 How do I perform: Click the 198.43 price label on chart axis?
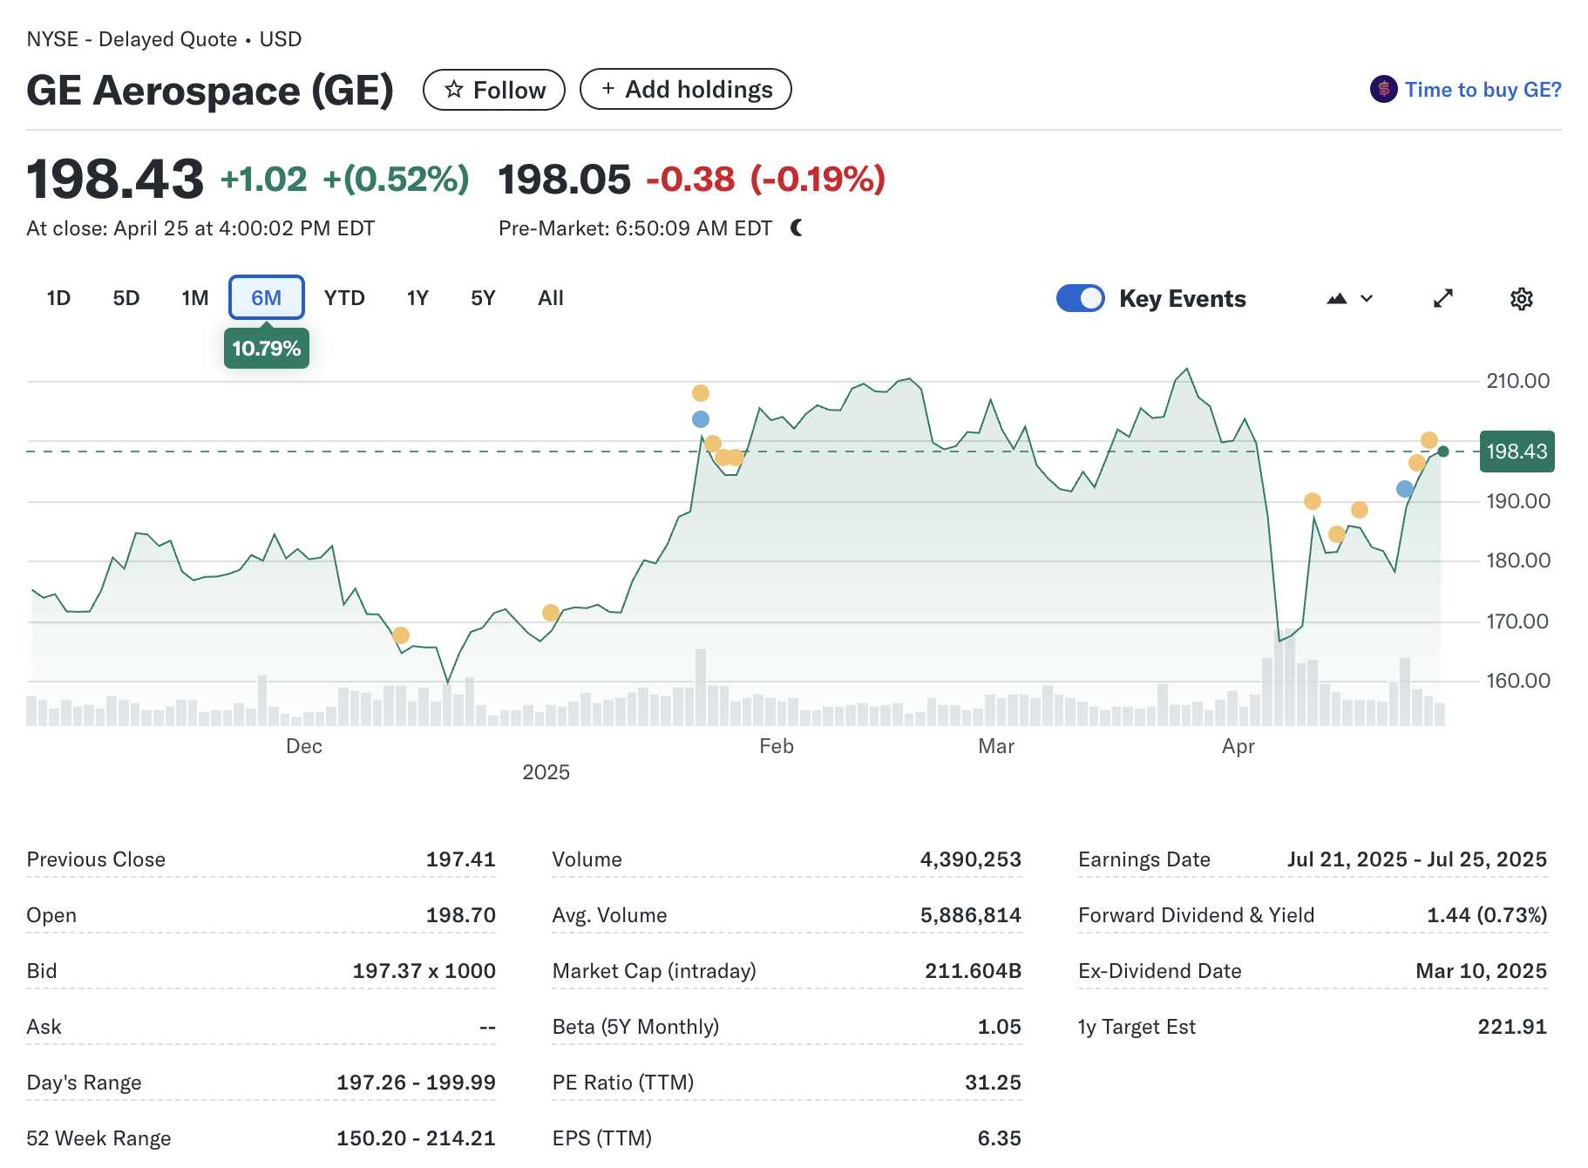(1517, 452)
